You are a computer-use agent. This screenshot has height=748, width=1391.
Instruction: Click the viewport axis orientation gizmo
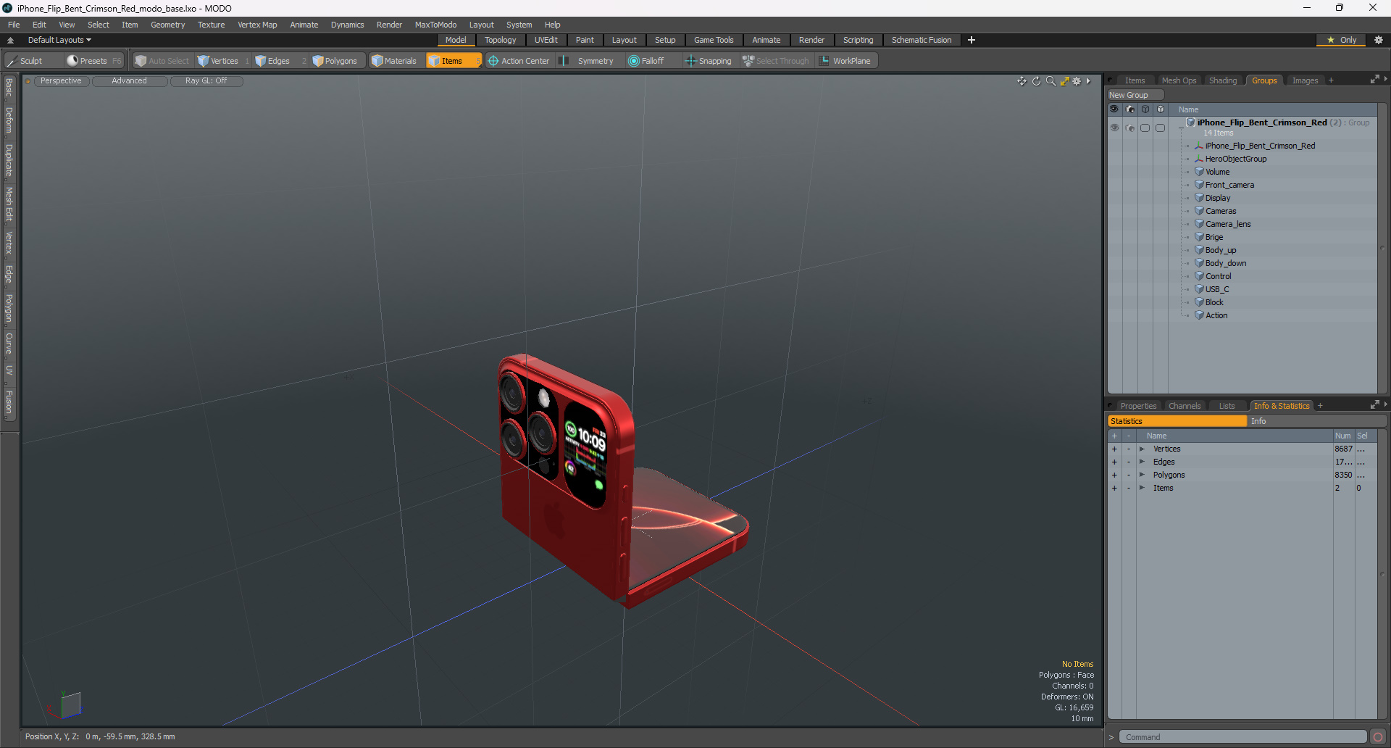coord(65,705)
